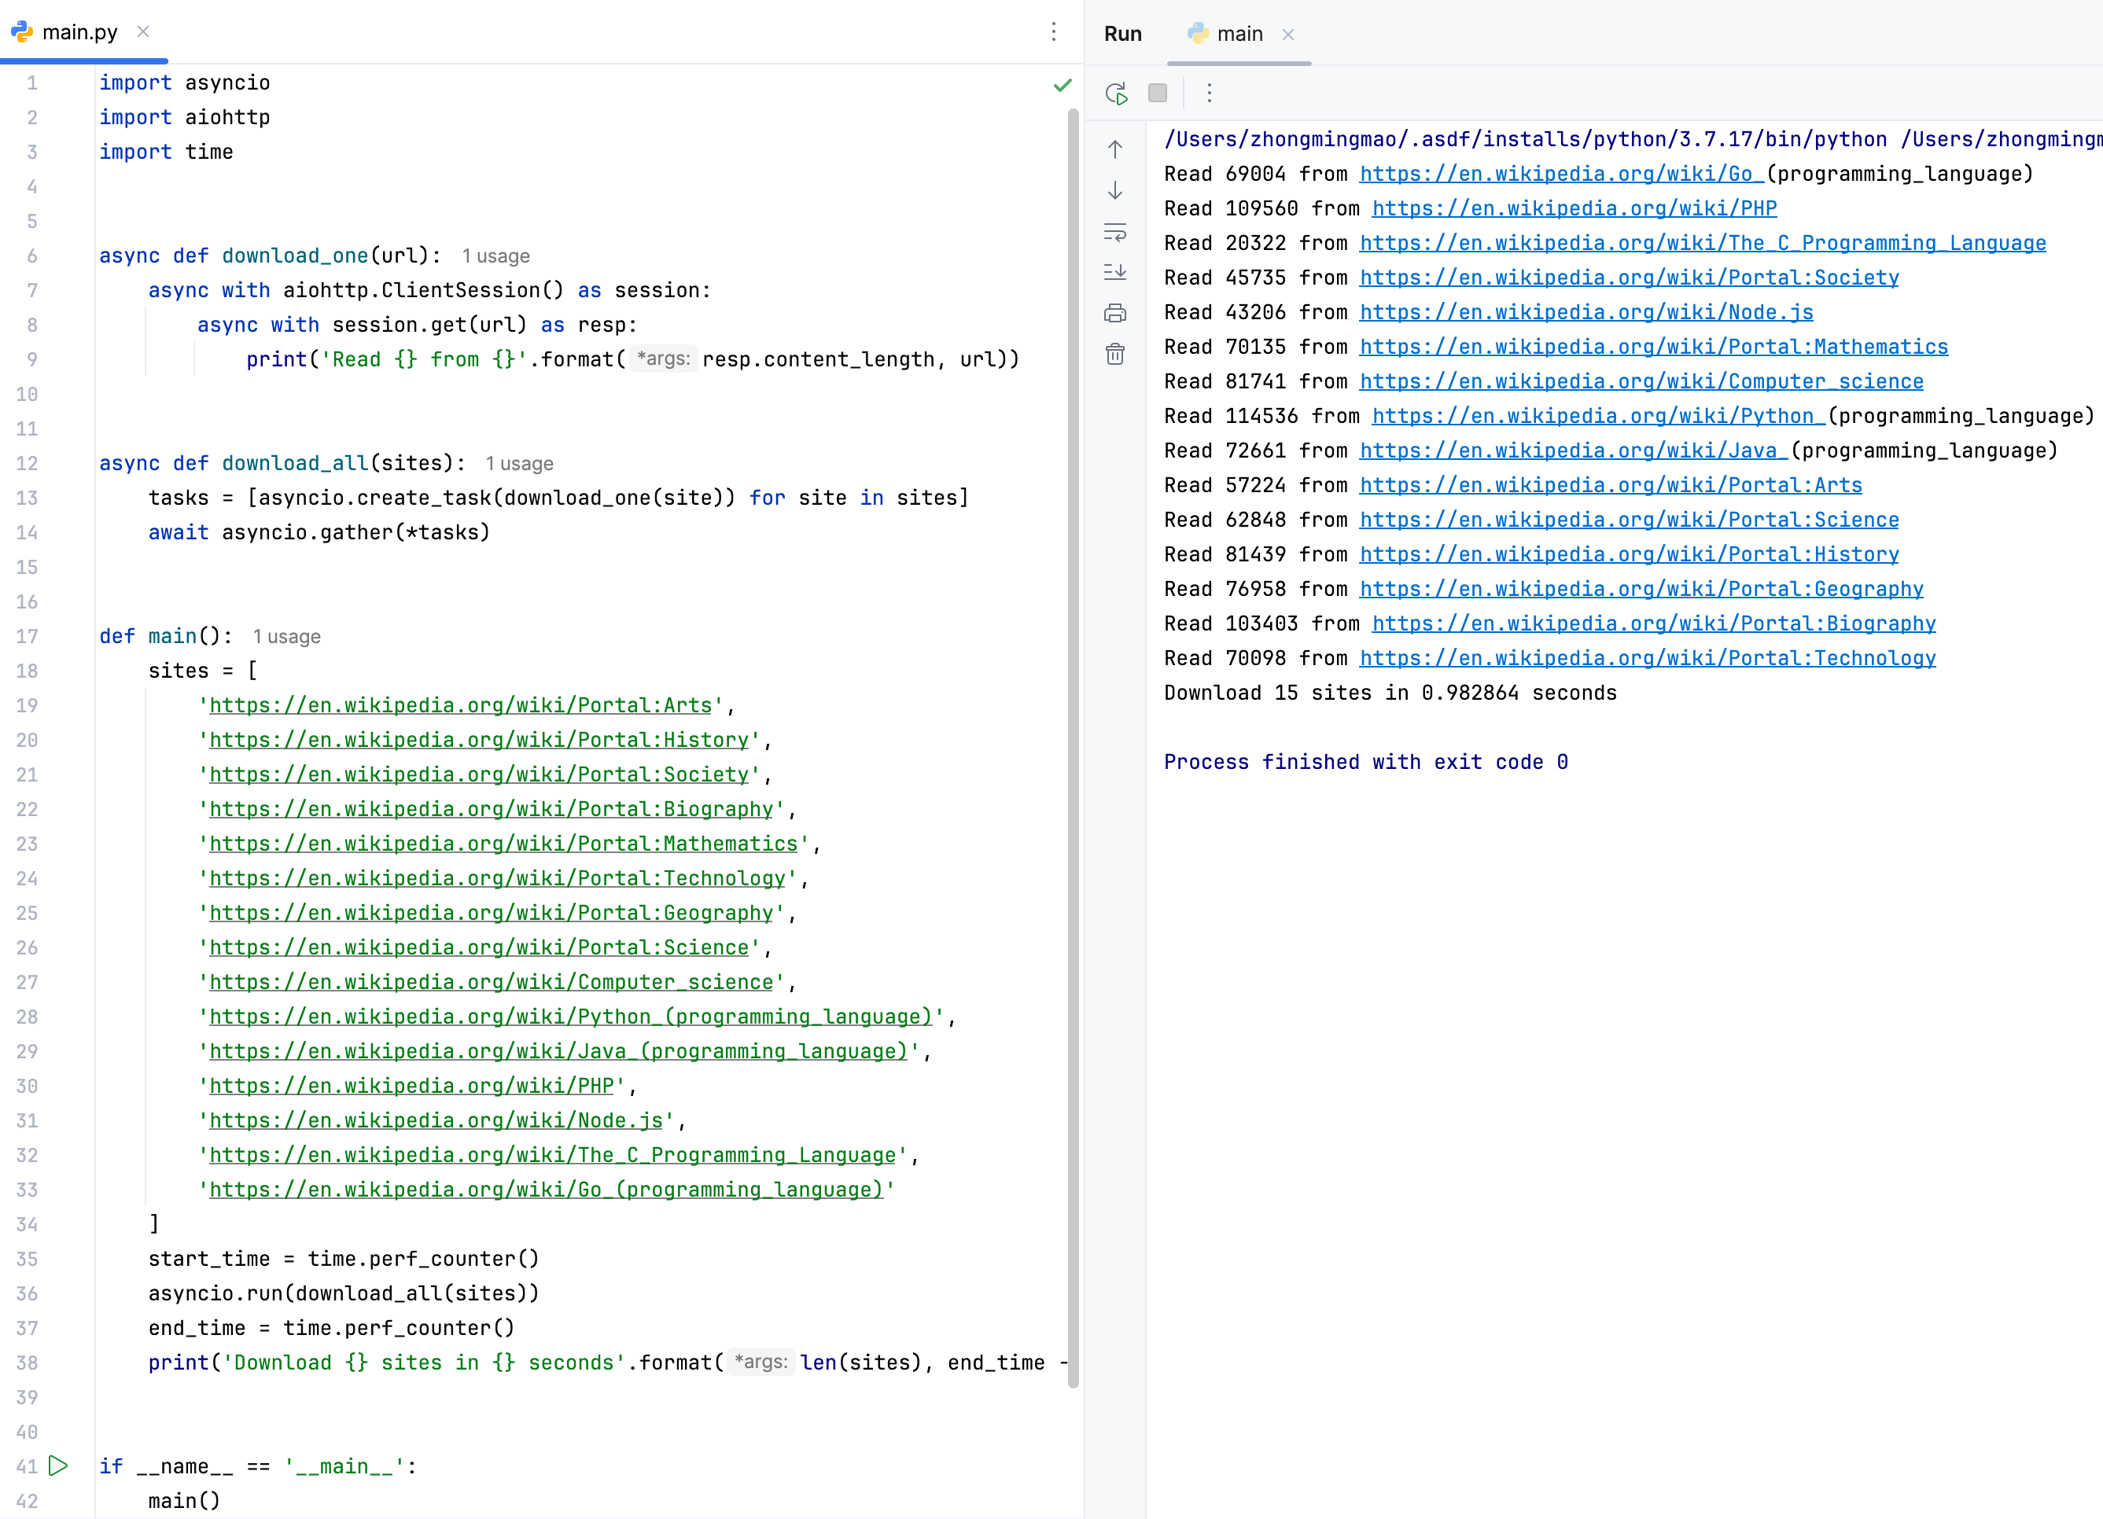The width and height of the screenshot is (2103, 1519).
Task: Click '1 usage' hint beside download_all
Action: (519, 463)
